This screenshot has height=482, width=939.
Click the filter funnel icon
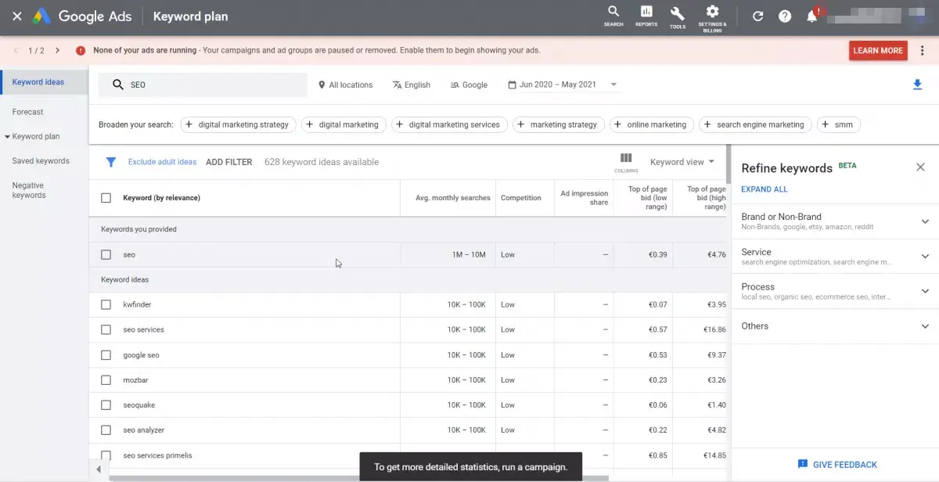[x=111, y=162]
